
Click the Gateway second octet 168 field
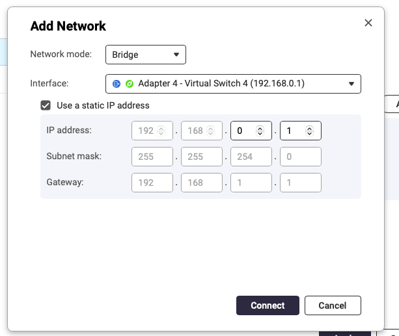(x=202, y=183)
